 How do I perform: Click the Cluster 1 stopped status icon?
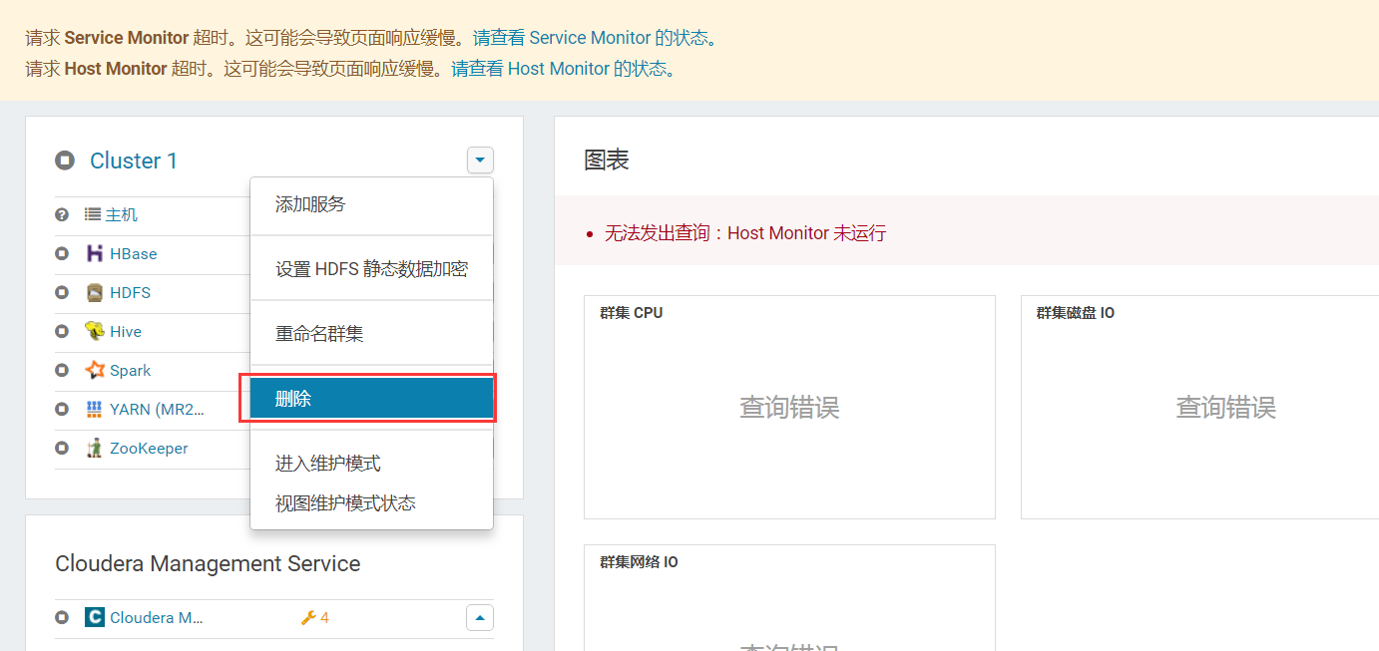(x=65, y=161)
